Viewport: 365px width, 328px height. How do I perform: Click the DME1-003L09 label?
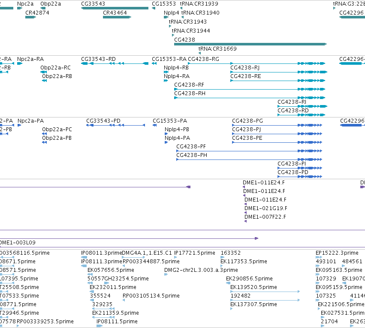tap(18, 243)
